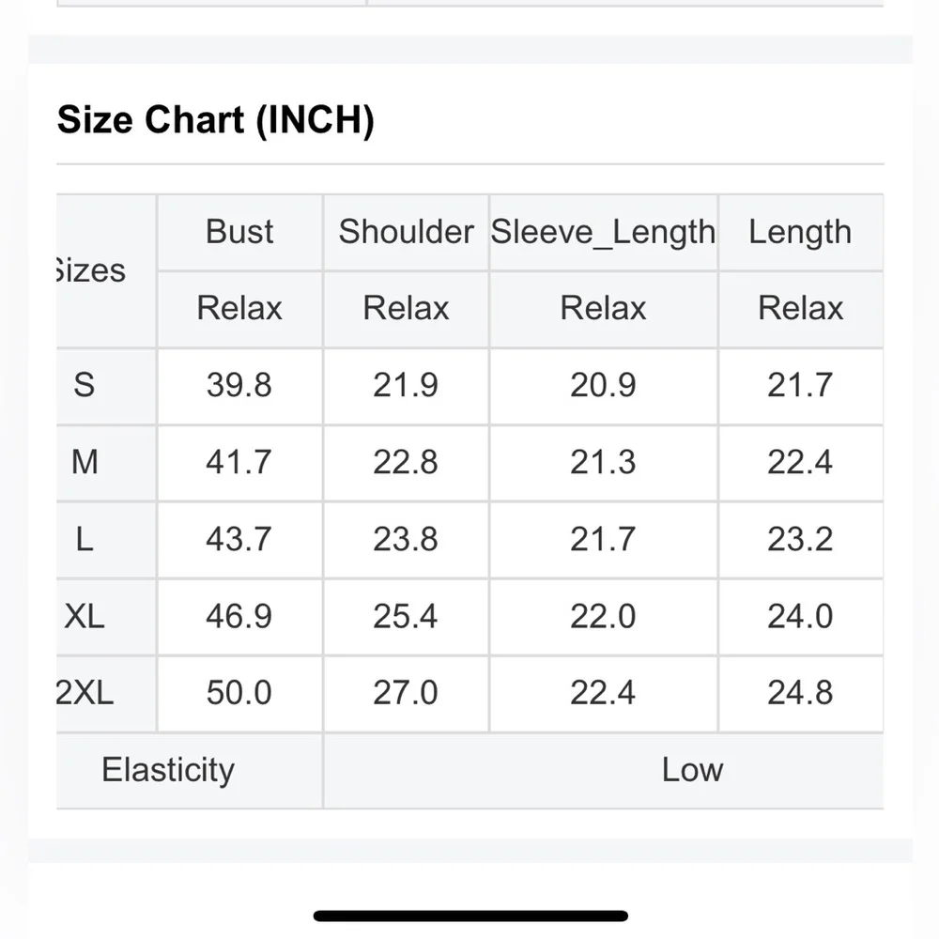Click the Shoulder column header
This screenshot has height=939, width=939.
(x=406, y=232)
